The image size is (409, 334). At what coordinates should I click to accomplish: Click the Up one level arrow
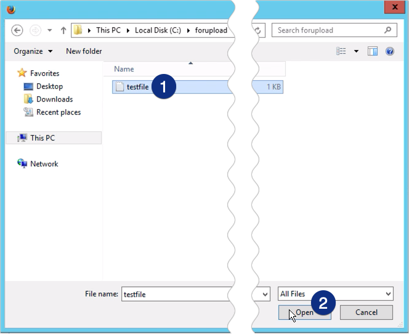[63, 30]
